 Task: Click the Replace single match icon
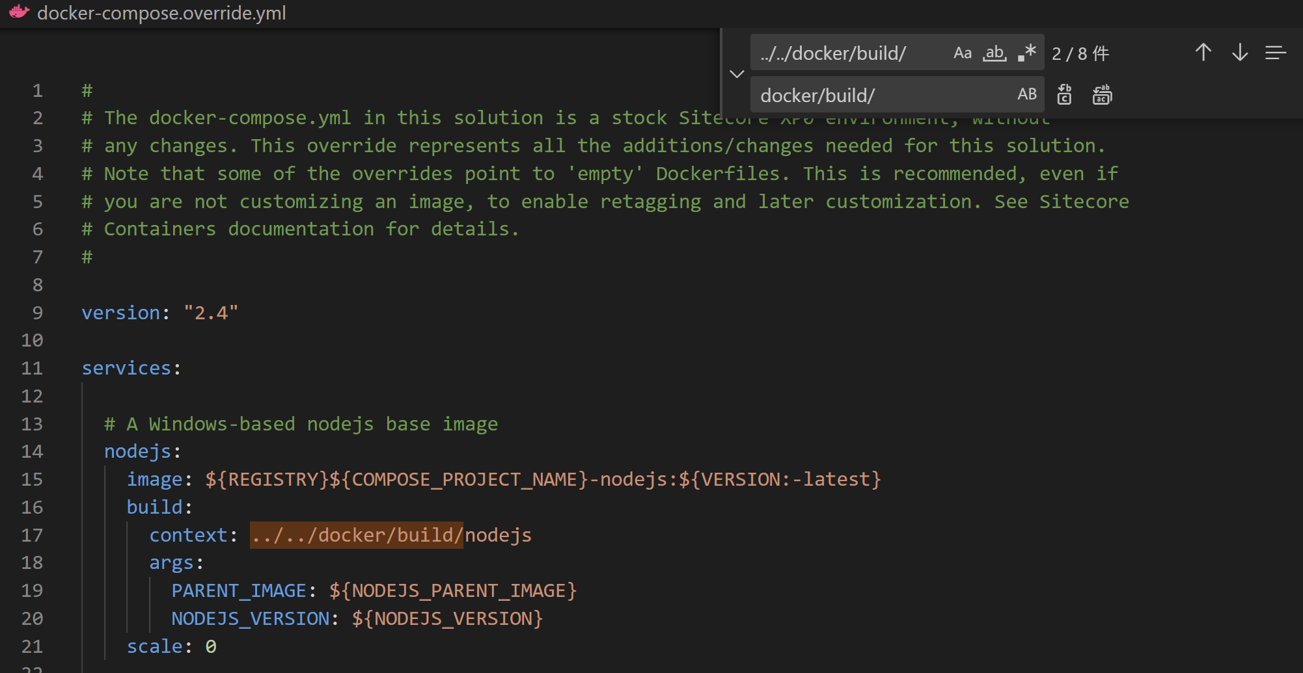click(1064, 95)
